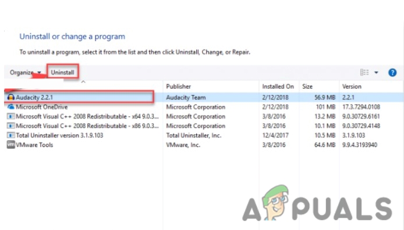The image size is (404, 230).
Task: Open the help question mark icon
Action: pos(392,73)
